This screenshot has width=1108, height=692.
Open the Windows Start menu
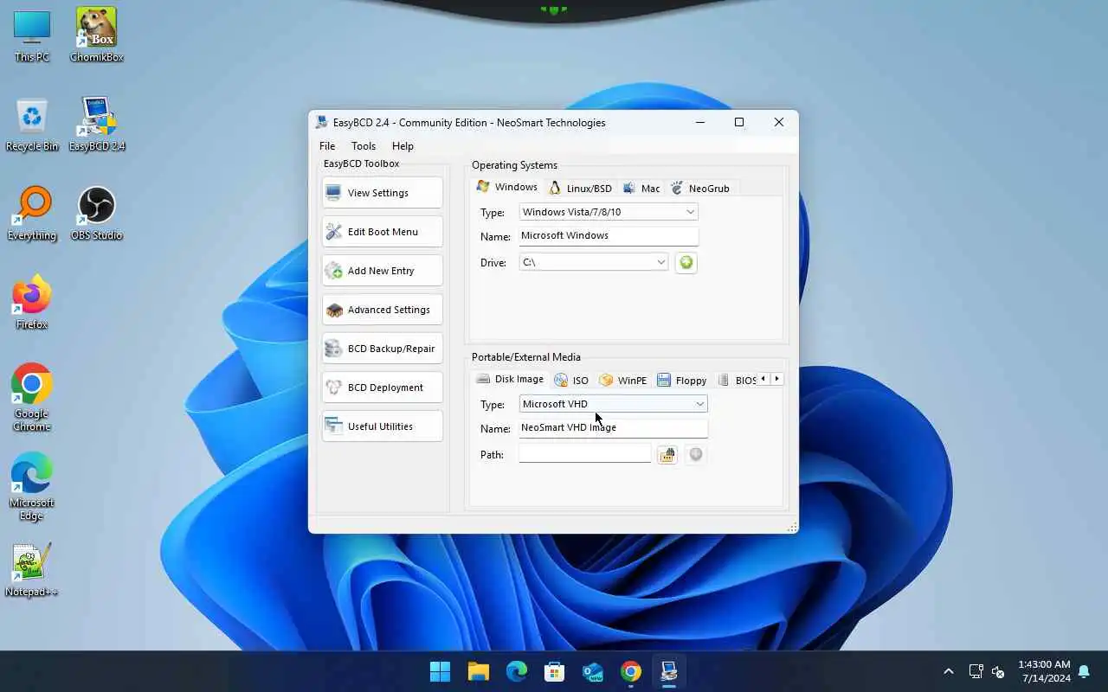click(x=440, y=671)
